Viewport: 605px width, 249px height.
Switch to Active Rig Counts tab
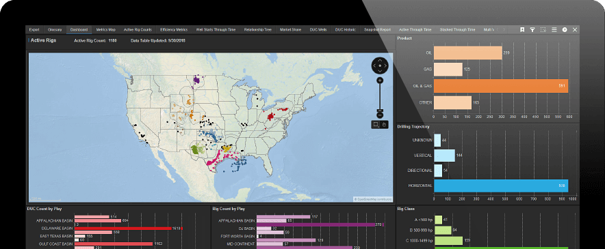(x=138, y=29)
